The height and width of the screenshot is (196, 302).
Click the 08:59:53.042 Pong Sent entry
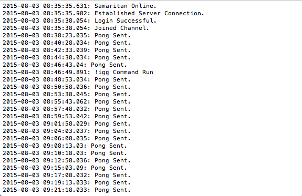[x=67, y=116]
